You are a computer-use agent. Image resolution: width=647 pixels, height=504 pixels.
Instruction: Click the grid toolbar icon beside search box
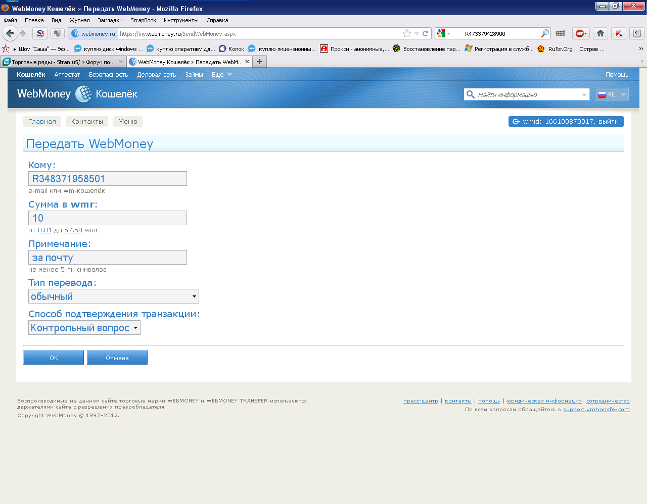tap(560, 34)
